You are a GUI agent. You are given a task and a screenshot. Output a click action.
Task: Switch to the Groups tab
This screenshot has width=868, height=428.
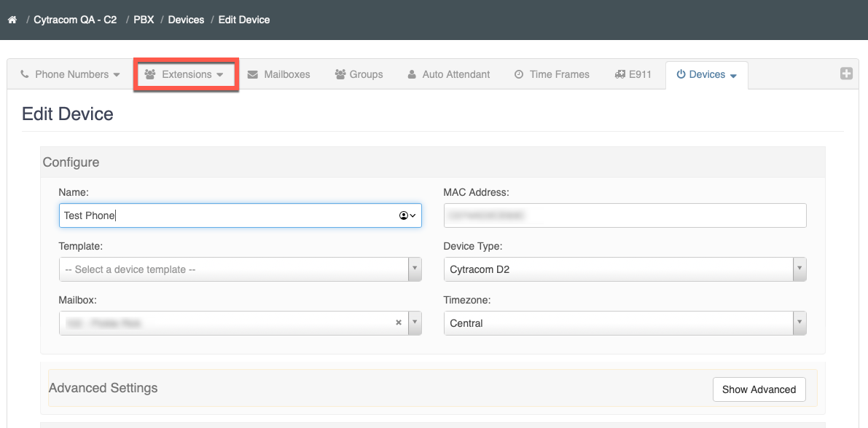359,74
